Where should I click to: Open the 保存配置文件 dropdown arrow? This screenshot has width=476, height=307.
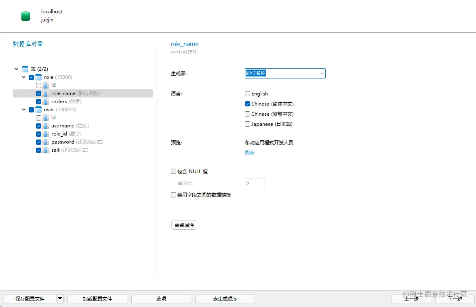[60, 299]
